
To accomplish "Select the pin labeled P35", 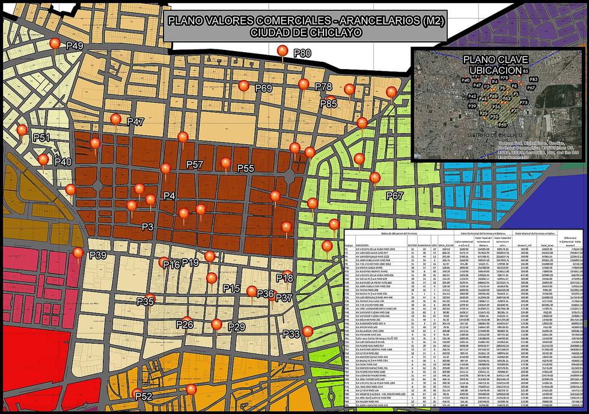I will [x=150, y=299].
